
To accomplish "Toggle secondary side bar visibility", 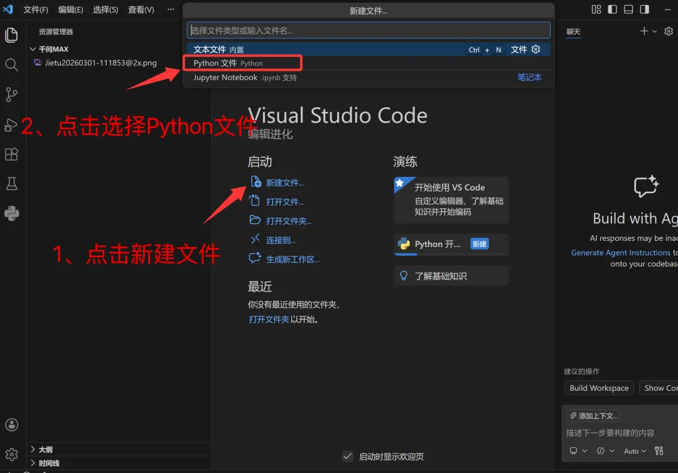I will 644,9.
